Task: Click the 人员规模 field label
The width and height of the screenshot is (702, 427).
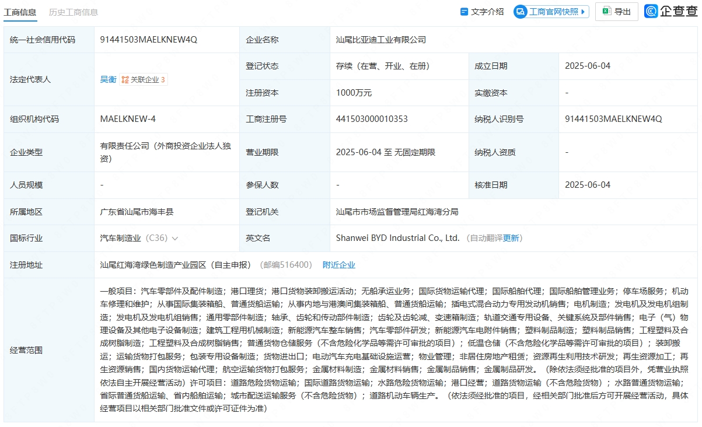Action: (x=26, y=185)
